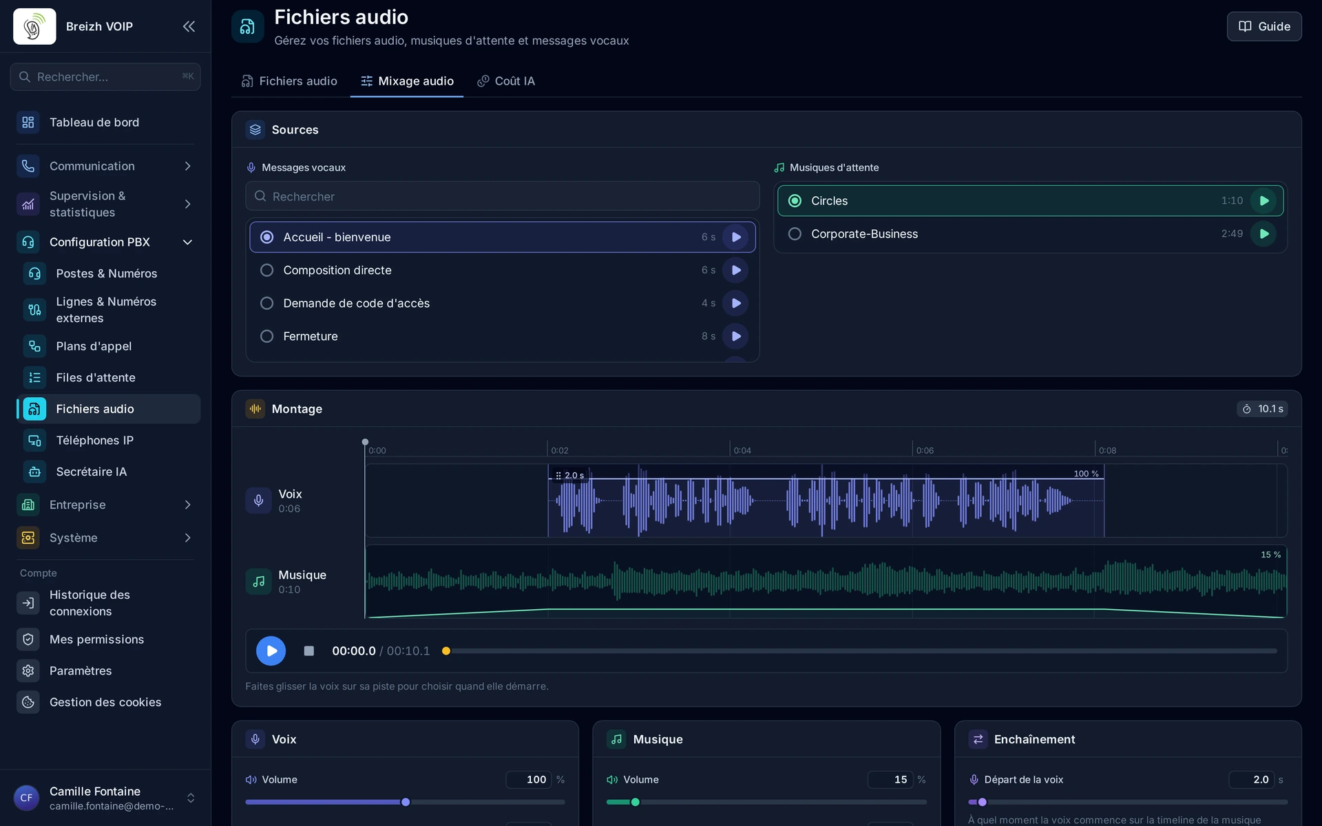Select Corporate-Business music radio button

click(795, 234)
